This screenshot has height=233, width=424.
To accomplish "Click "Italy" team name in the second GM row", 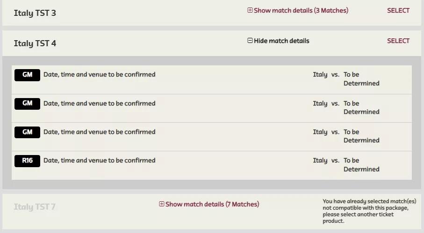I will click(320, 103).
